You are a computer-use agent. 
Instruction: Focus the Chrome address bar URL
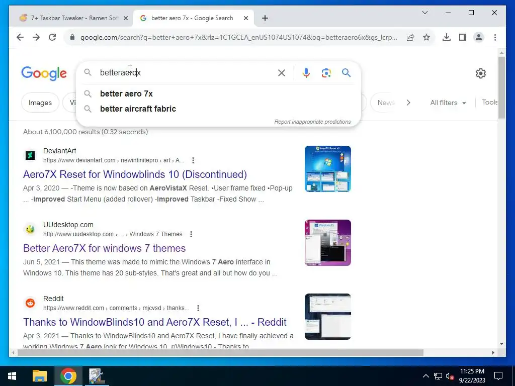tap(238, 37)
